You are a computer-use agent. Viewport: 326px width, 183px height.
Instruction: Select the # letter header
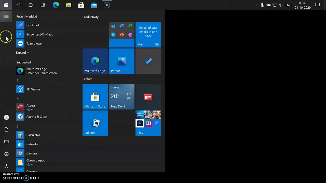point(17,80)
